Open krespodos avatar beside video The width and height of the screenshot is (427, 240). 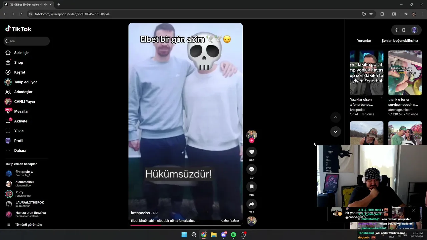click(x=252, y=135)
